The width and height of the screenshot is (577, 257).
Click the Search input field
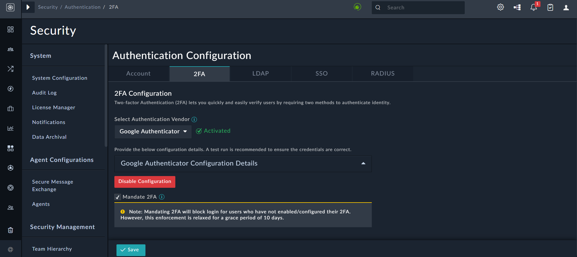point(422,8)
